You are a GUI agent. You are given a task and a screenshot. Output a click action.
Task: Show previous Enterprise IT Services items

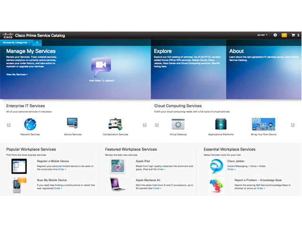pos(8,125)
